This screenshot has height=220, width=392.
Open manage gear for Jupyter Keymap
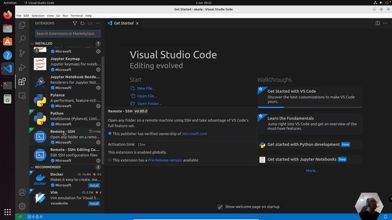[98, 70]
